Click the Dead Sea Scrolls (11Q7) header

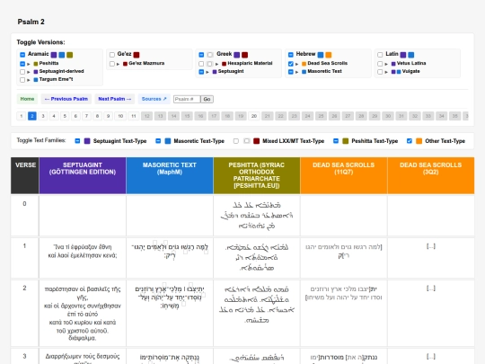(x=344, y=175)
